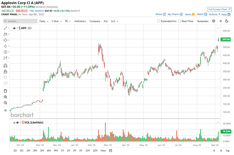Screen dimensions: 234x155
Task: Collapse the toolbar with double chevron
Action: (x=221, y=21)
